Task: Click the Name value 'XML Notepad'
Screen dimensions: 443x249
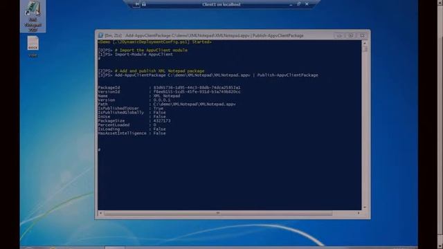Action: tap(167, 95)
